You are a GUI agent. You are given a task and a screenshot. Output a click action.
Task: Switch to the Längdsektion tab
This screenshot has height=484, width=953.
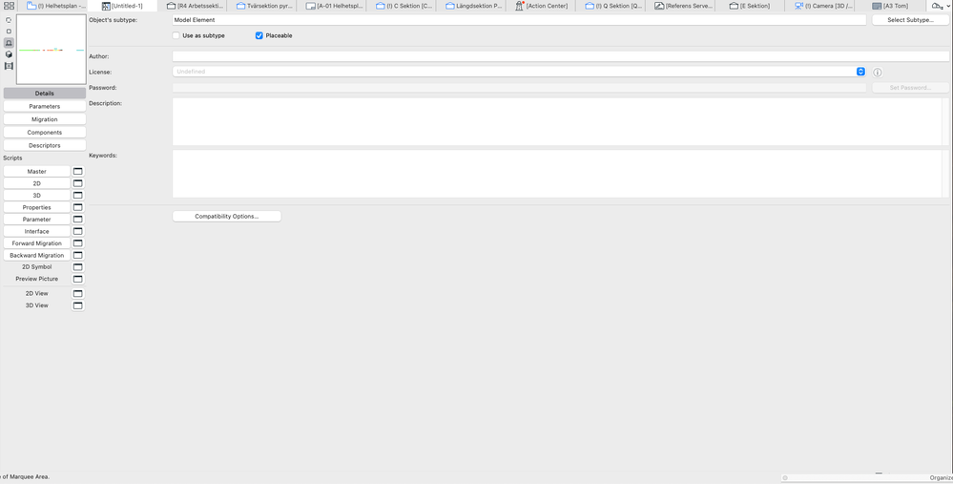(x=473, y=6)
